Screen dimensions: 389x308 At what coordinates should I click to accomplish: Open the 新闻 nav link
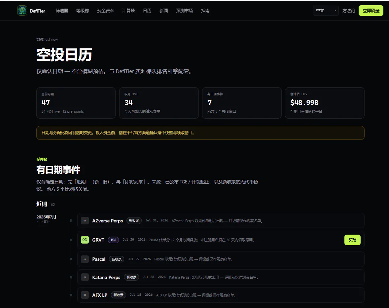(x=164, y=11)
